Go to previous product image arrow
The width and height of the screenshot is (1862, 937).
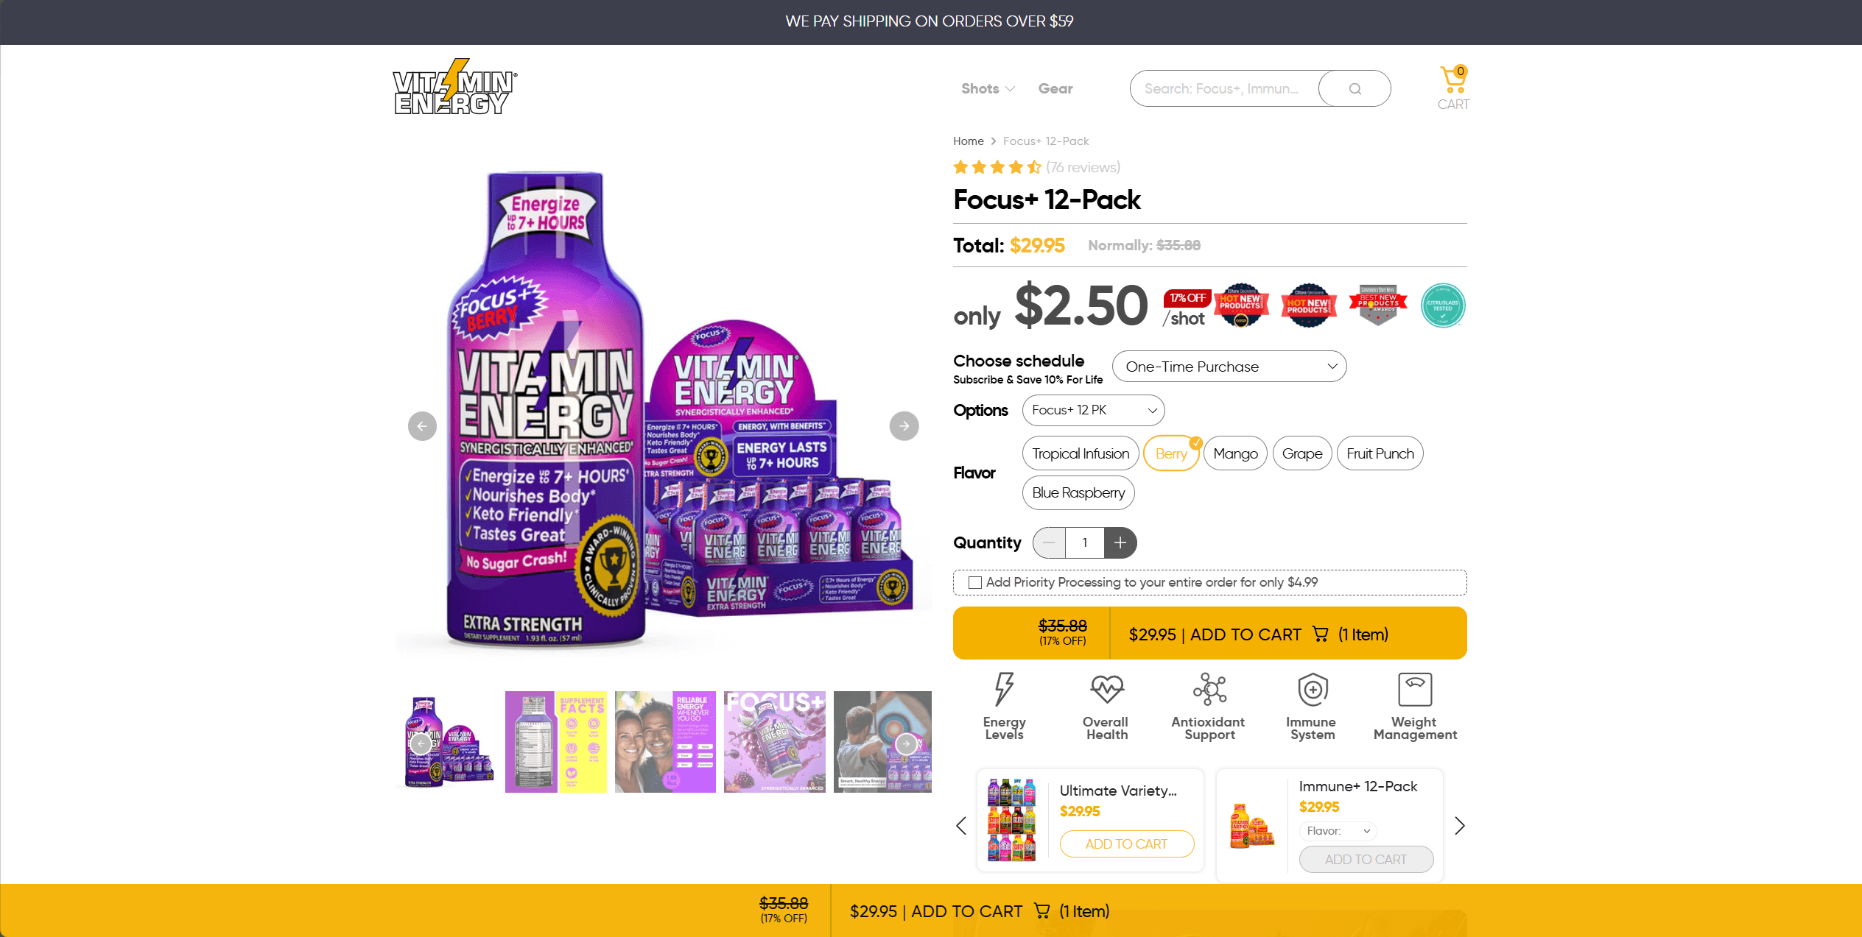[422, 426]
